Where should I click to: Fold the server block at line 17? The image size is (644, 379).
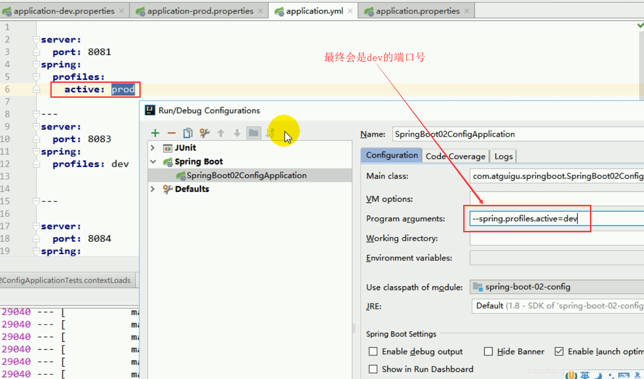[x=36, y=226]
